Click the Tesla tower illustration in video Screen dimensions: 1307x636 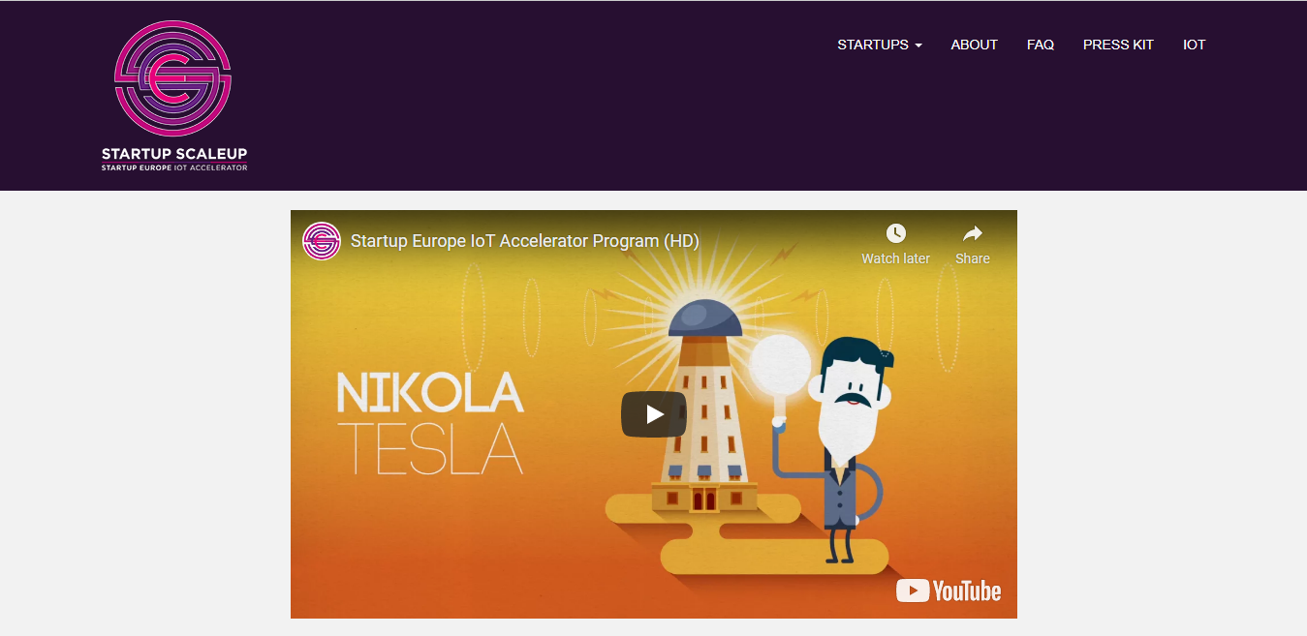(x=704, y=407)
